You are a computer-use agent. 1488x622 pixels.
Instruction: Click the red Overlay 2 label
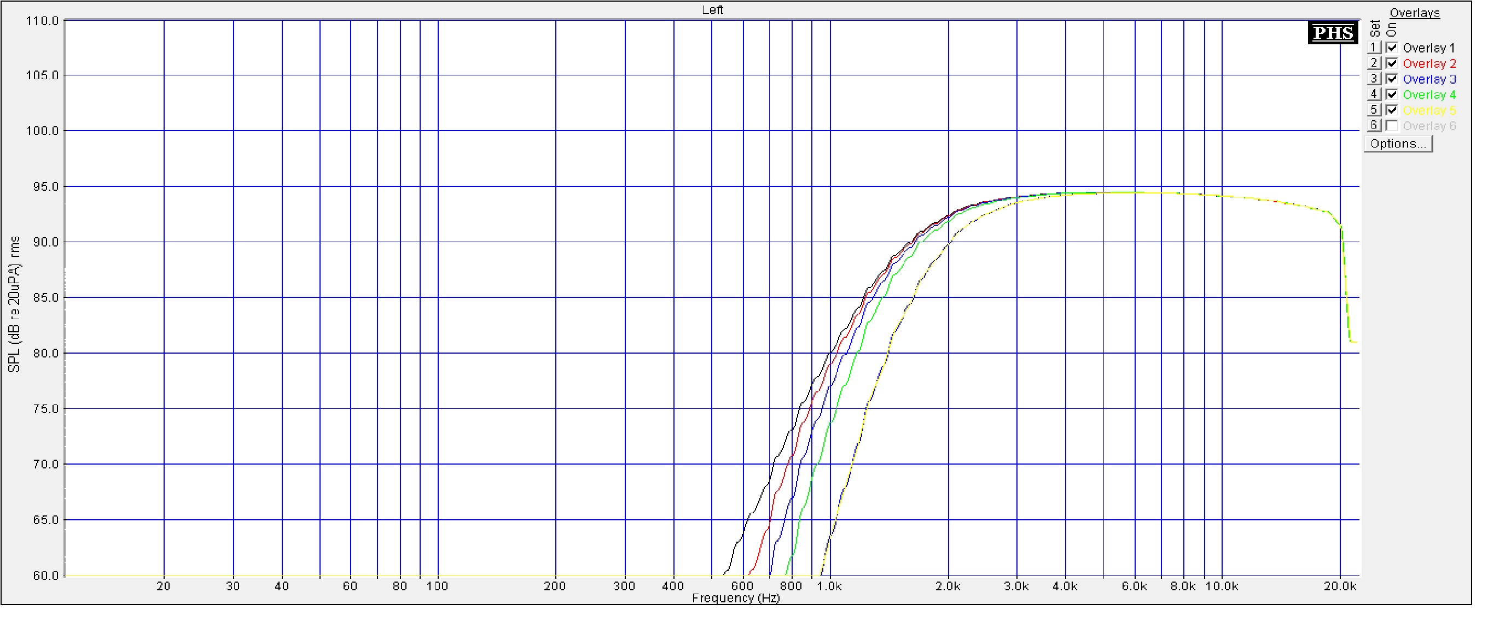pyautogui.click(x=1429, y=63)
